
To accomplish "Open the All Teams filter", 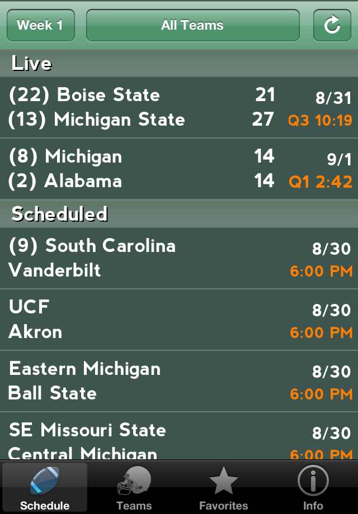I will pos(192,25).
